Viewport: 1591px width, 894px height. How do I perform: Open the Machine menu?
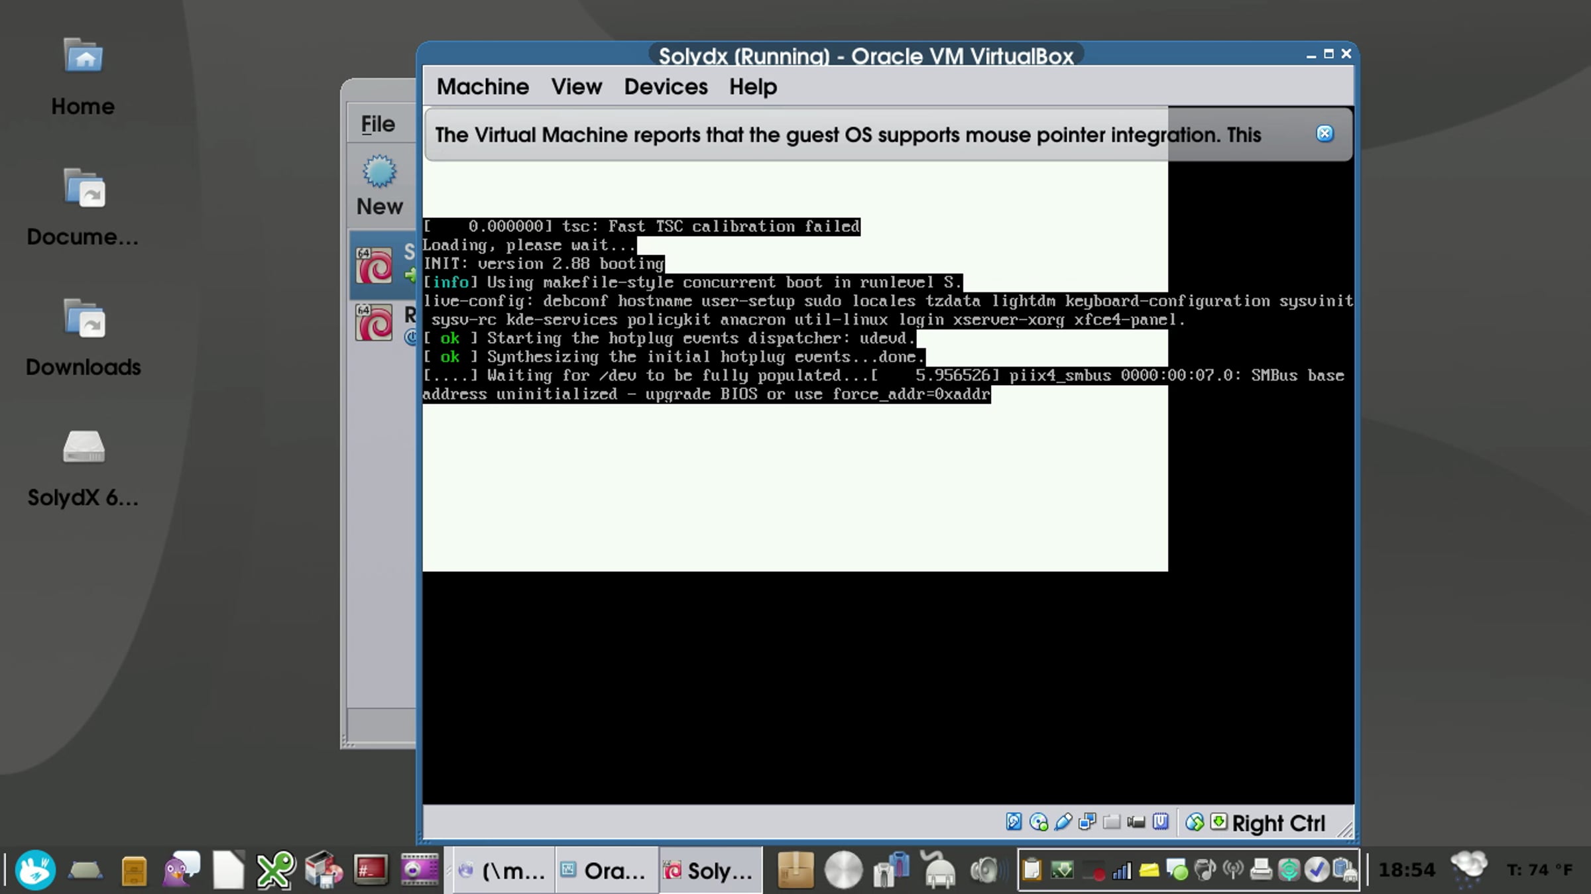point(482,87)
